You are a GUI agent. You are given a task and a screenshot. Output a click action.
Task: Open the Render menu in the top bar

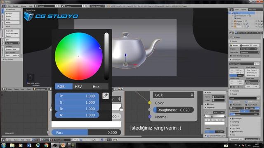(16, 6)
